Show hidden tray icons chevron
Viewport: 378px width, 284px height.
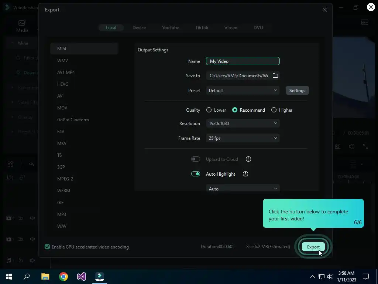click(312, 277)
